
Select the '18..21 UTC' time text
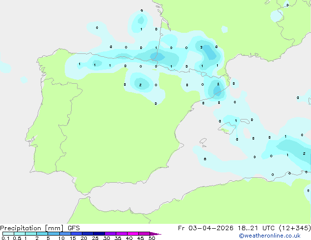256,228
